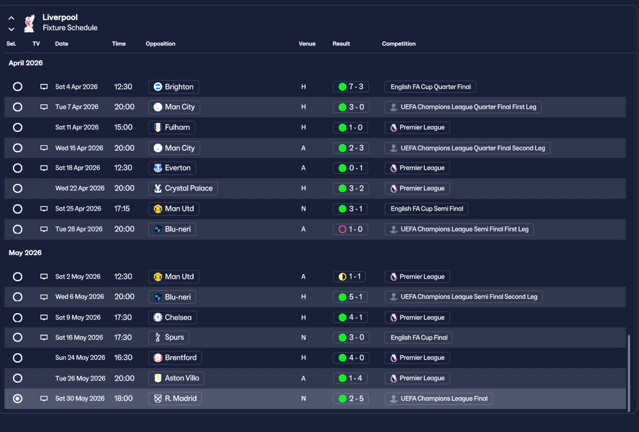Sort by Opposition column header
This screenshot has width=639, height=432.
160,44
